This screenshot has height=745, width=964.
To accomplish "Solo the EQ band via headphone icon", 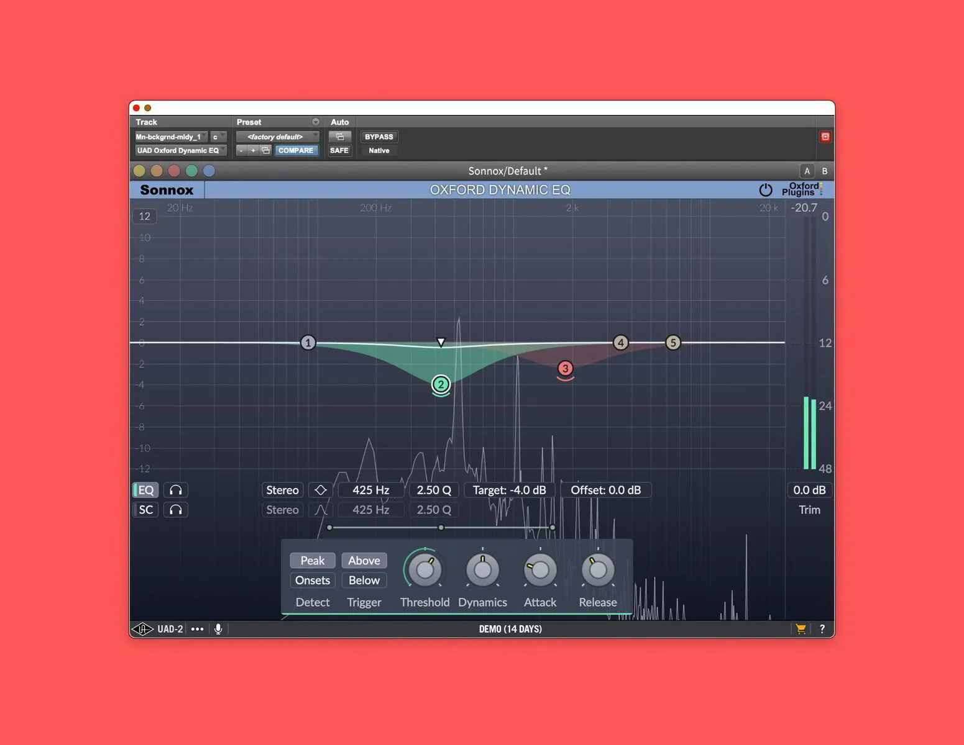I will point(176,490).
